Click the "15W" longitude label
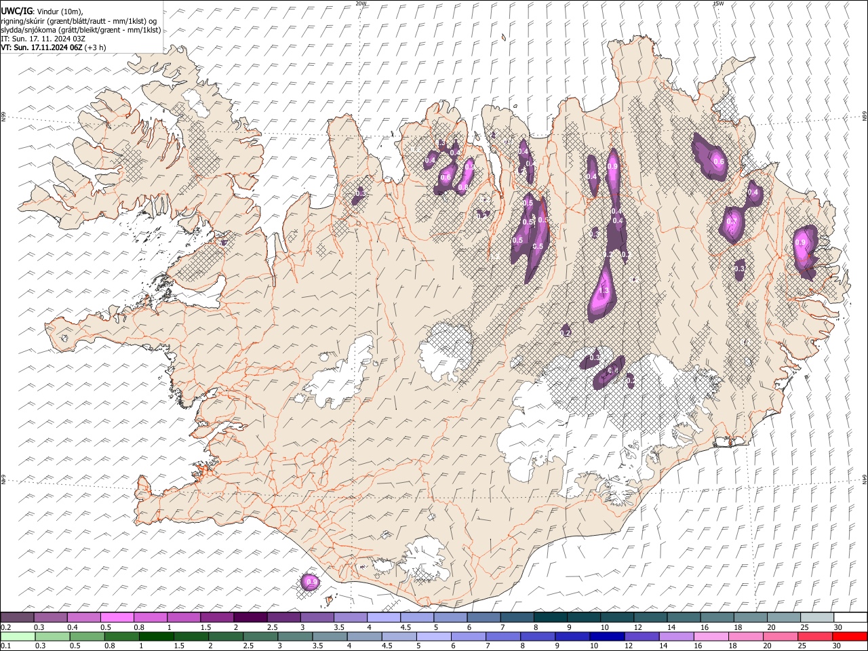The width and height of the screenshot is (868, 651). pyautogui.click(x=718, y=3)
